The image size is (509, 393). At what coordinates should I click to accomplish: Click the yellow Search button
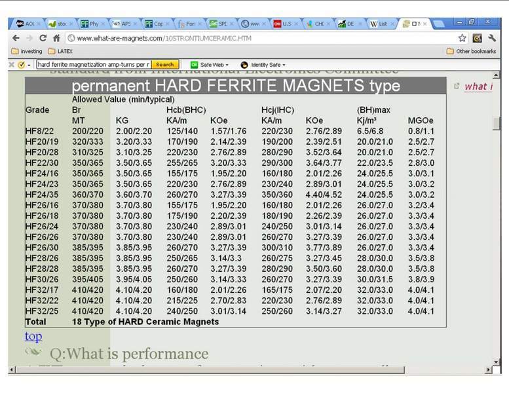[165, 64]
